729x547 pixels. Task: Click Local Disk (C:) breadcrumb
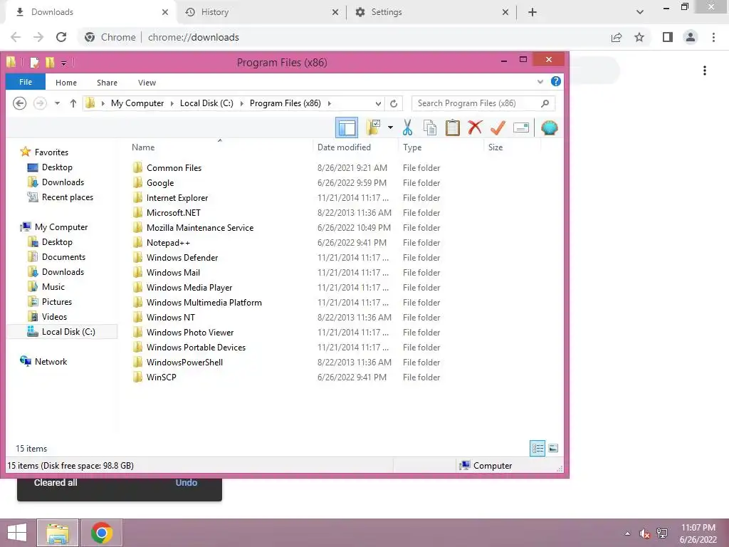206,103
